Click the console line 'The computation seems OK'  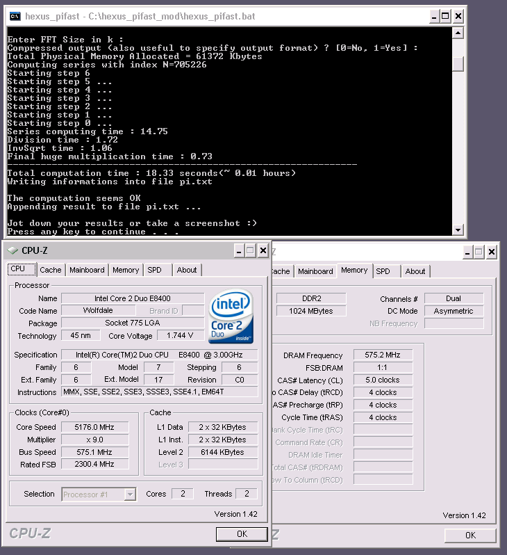[x=74, y=198]
